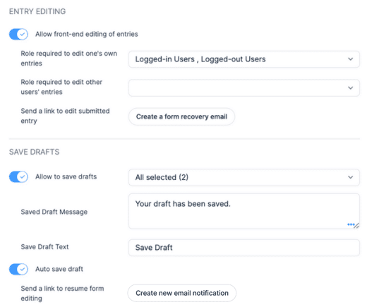Disable the Auto save draft switch

point(18,269)
